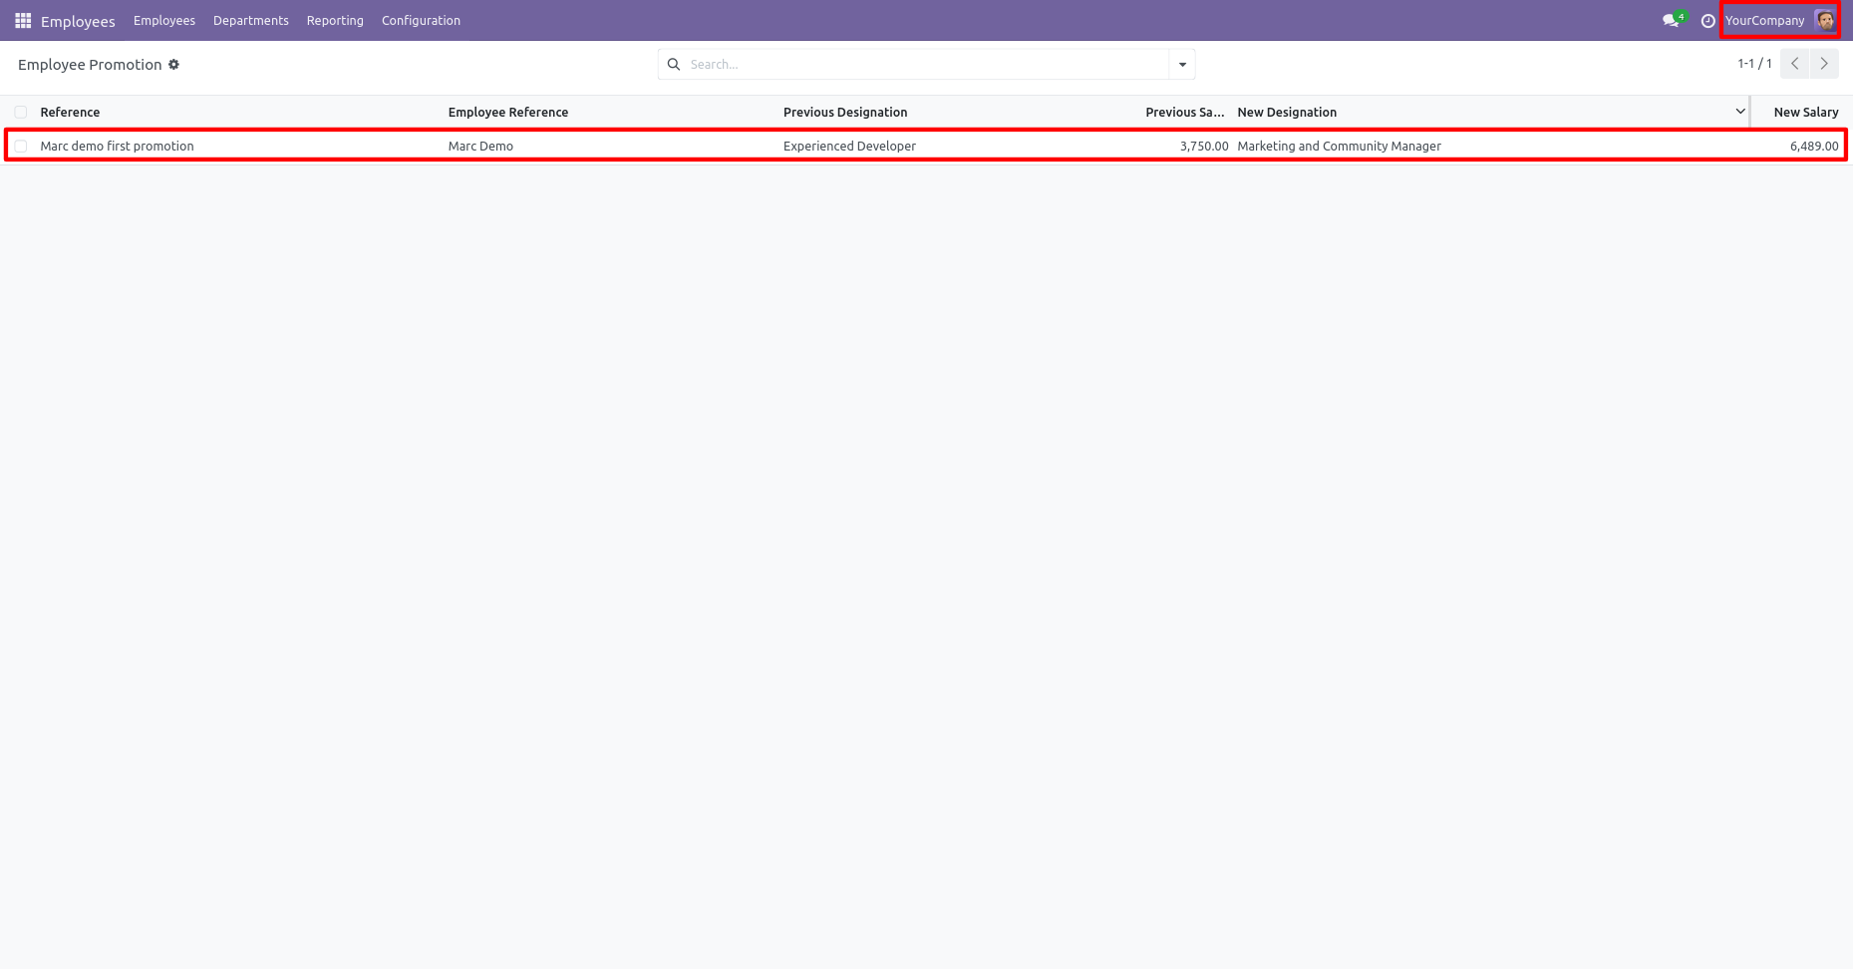
Task: Select all records with the header checkbox
Action: 21,112
